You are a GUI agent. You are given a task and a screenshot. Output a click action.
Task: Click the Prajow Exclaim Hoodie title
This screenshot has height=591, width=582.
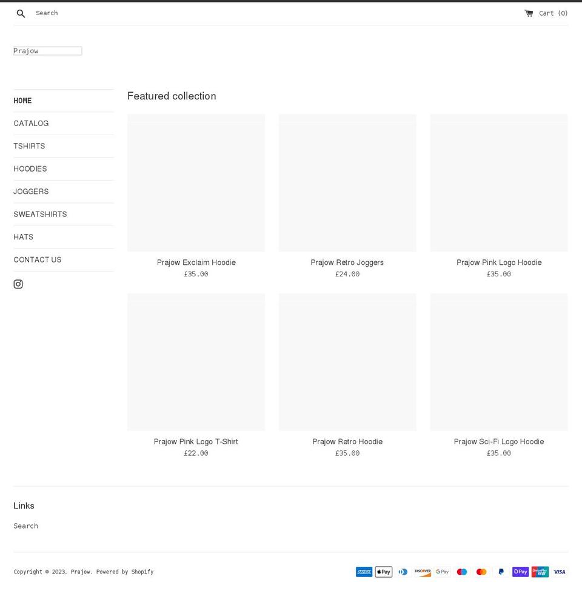point(196,262)
